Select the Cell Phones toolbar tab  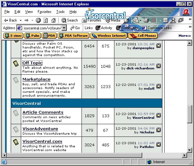click(143, 36)
